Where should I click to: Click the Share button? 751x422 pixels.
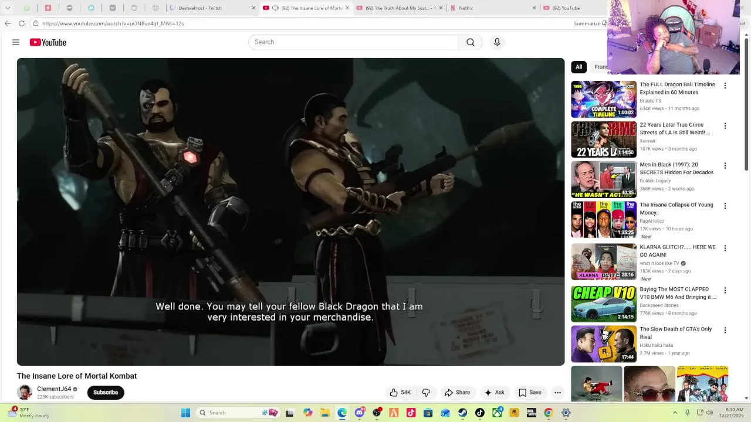457,393
